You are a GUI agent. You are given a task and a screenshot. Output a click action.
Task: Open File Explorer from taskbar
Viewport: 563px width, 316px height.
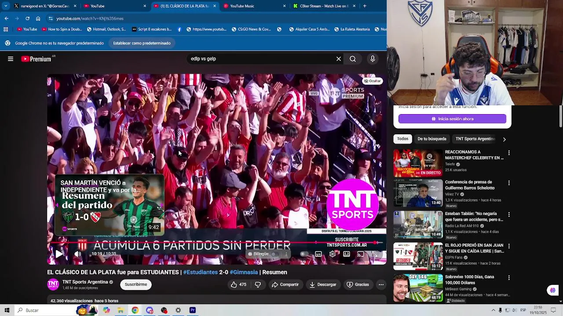click(x=121, y=310)
